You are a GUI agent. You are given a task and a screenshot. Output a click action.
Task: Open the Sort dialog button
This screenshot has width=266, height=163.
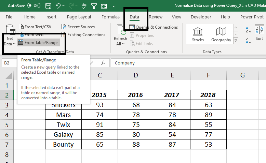(259, 33)
